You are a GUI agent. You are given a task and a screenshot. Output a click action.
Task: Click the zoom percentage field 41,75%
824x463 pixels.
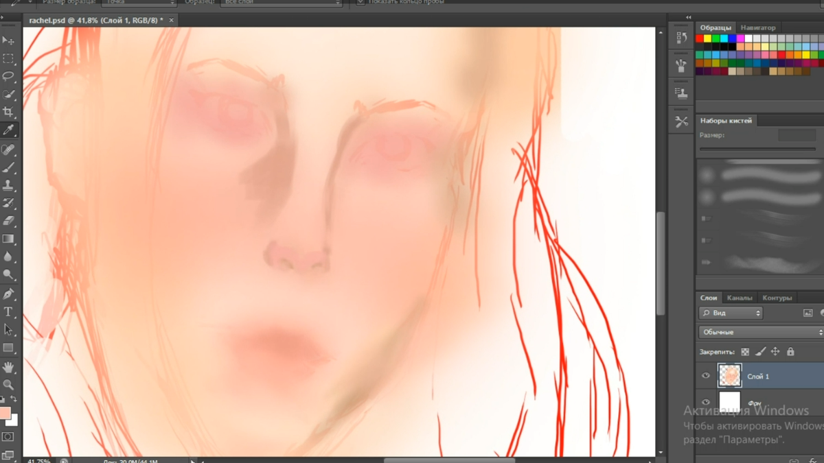coord(39,460)
